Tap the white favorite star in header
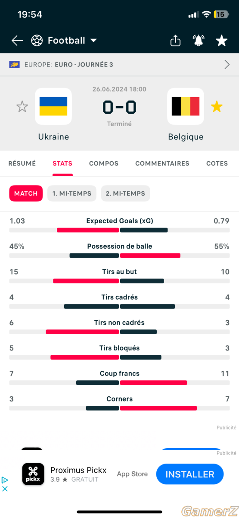 [221, 41]
